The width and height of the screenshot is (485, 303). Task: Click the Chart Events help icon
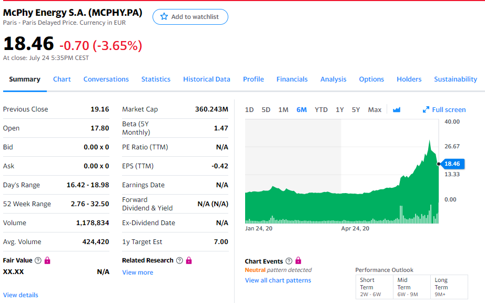coord(289,261)
